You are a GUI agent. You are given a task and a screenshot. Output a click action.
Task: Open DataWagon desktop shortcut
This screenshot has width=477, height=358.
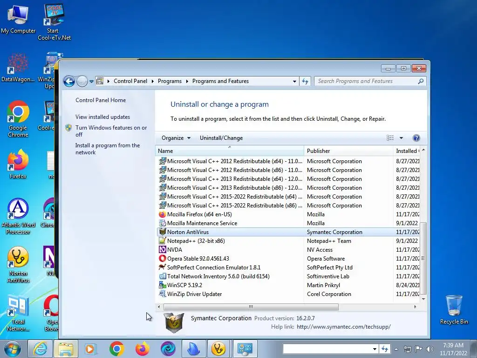coord(18,68)
